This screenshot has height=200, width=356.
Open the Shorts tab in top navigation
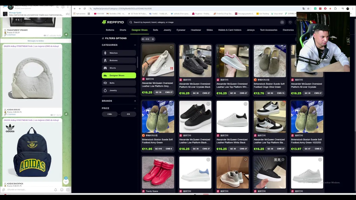(123, 30)
